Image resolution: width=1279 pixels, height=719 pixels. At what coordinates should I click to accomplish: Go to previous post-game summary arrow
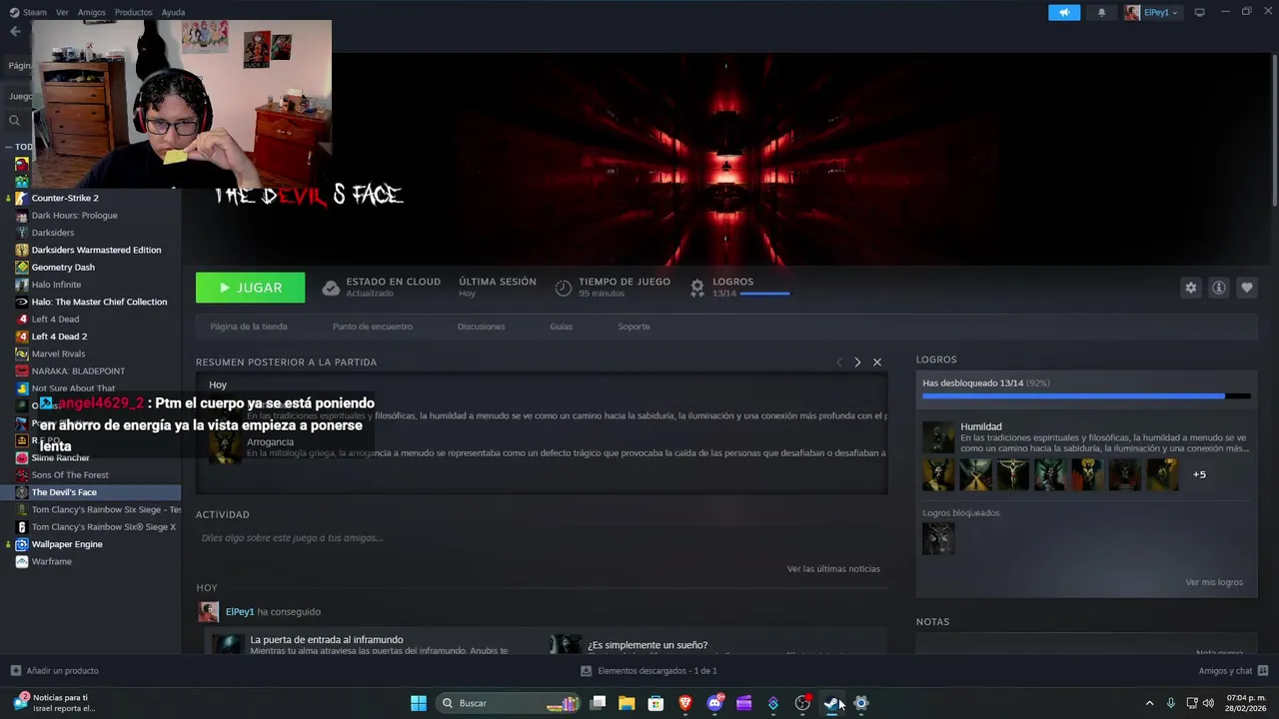pyautogui.click(x=838, y=361)
